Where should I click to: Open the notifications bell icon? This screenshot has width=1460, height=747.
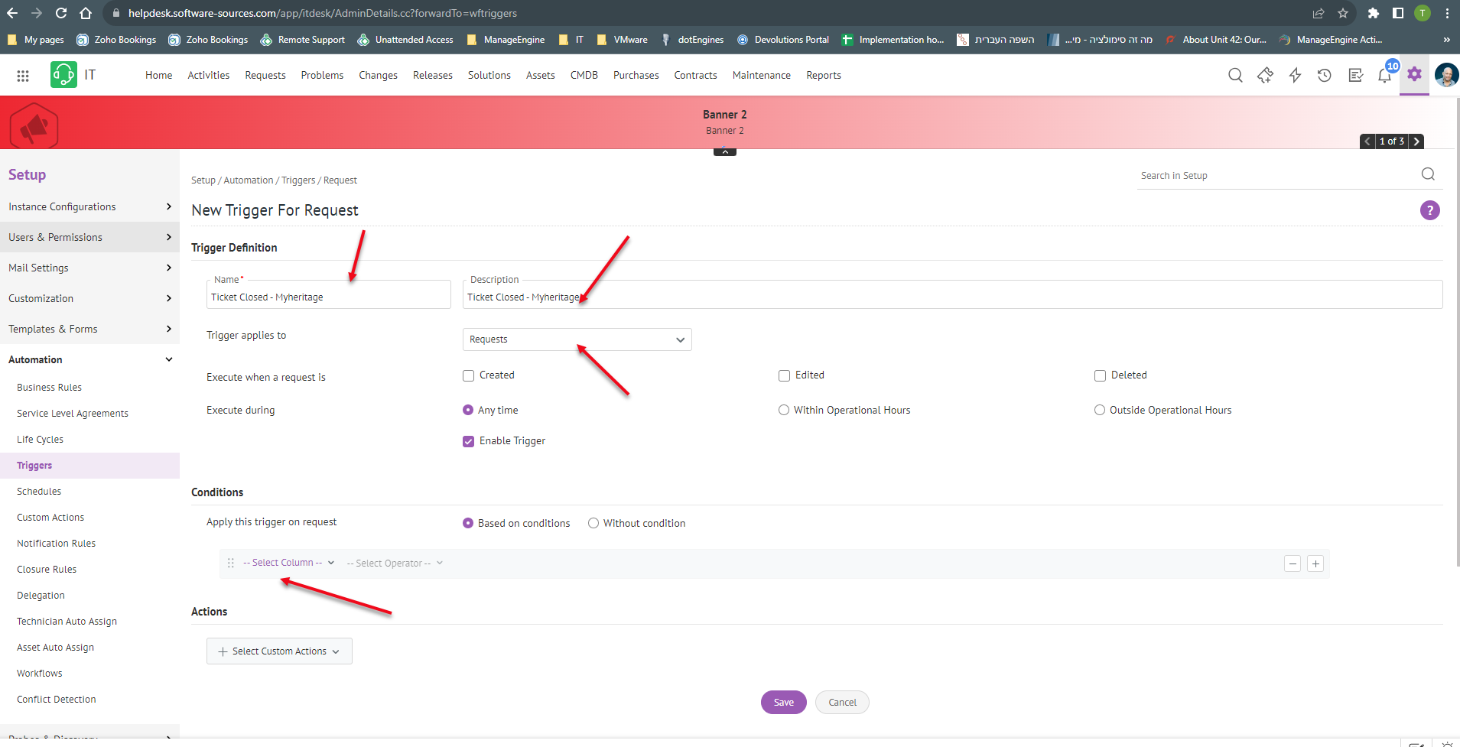tap(1384, 75)
